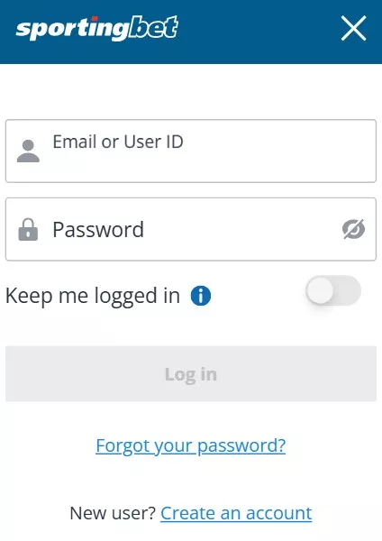
Task: Click the sportingbet logo
Action: point(97,28)
